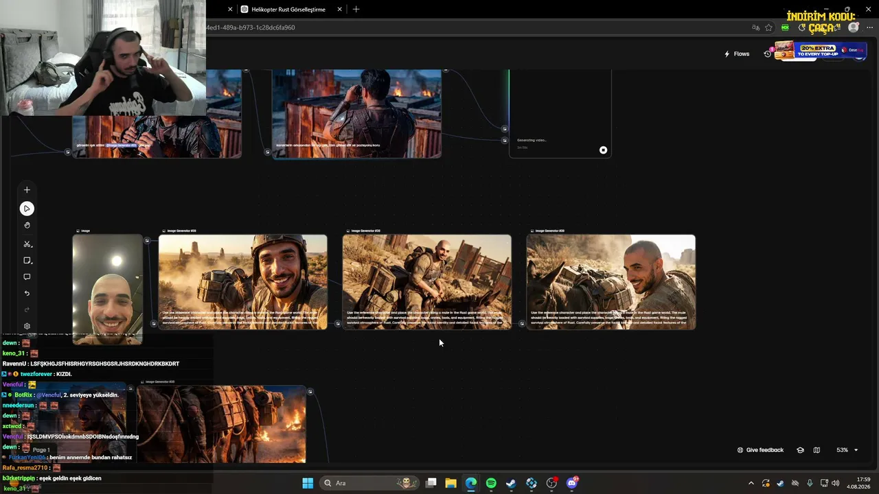
Task: Select the burning mule image node
Action: (x=221, y=424)
